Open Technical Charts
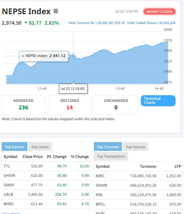 point(158,101)
